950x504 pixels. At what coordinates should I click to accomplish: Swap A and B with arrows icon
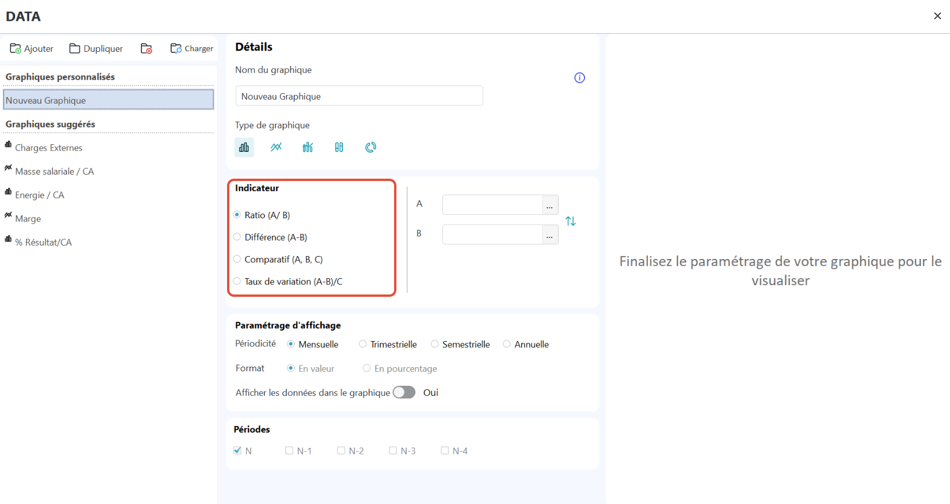[570, 221]
